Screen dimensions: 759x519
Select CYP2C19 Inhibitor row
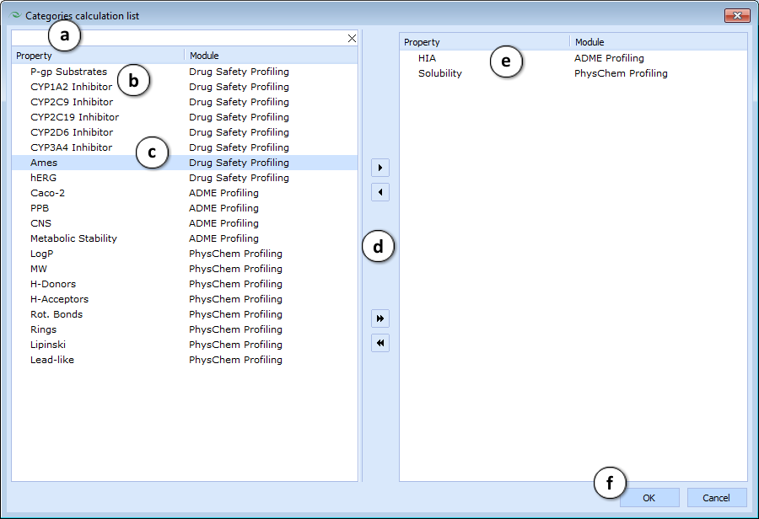(185, 117)
